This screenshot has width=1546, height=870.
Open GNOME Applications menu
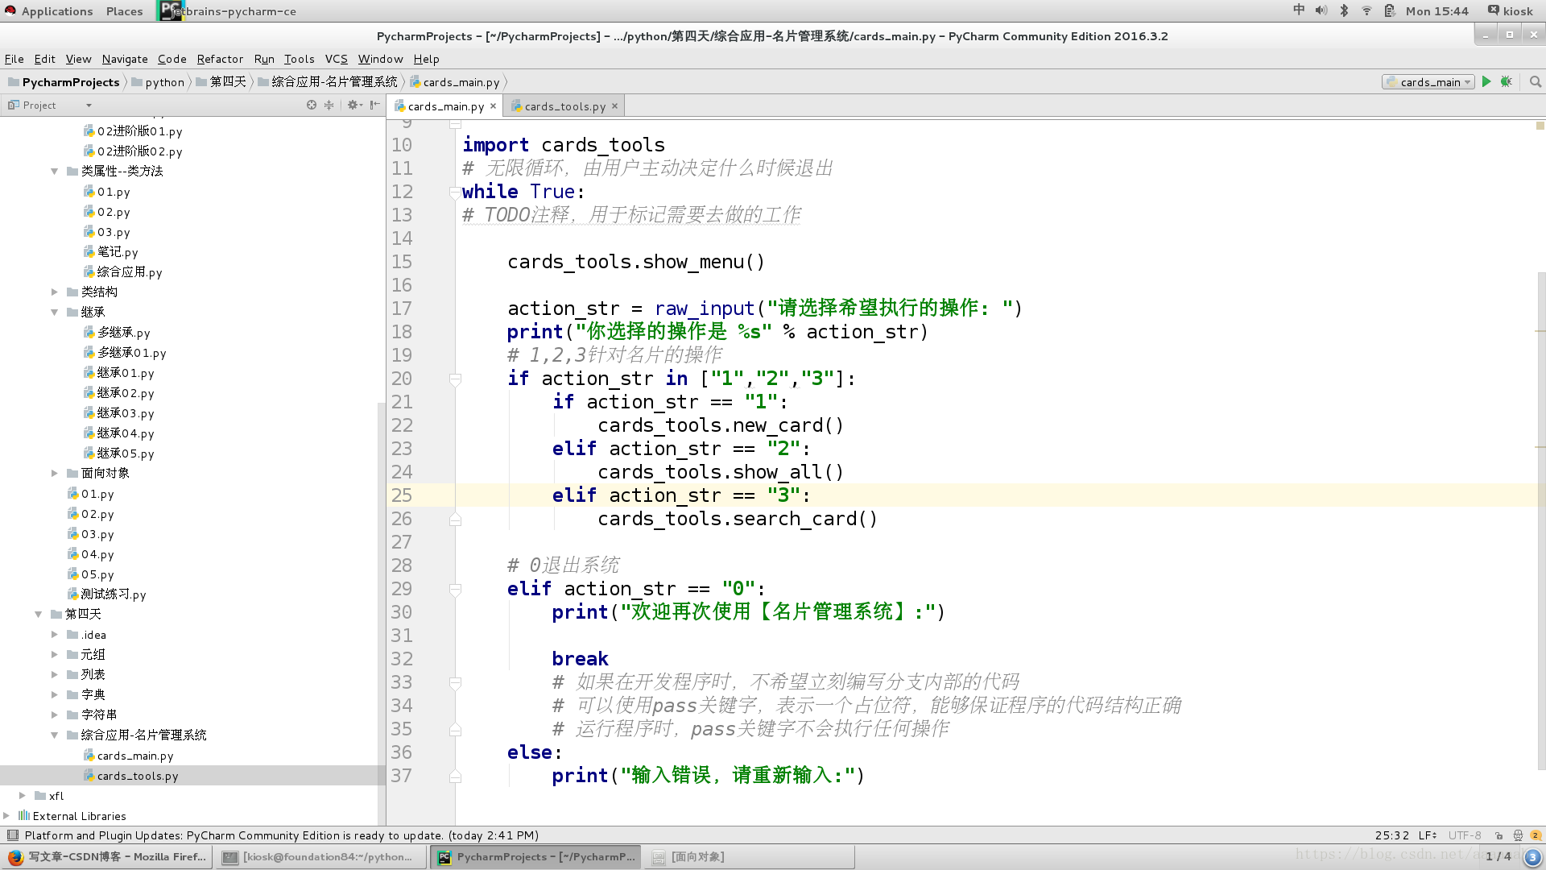[56, 11]
